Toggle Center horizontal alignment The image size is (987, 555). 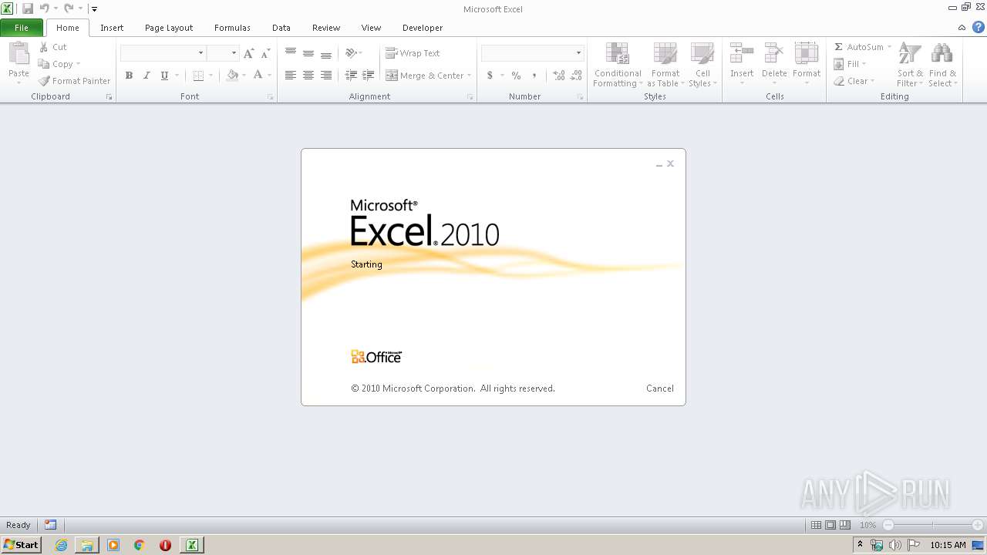pyautogui.click(x=308, y=76)
